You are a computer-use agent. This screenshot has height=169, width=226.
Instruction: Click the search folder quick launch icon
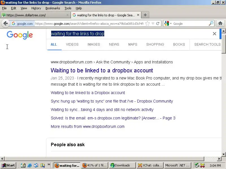pos(43,165)
